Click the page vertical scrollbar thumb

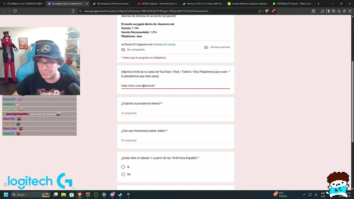point(352,101)
